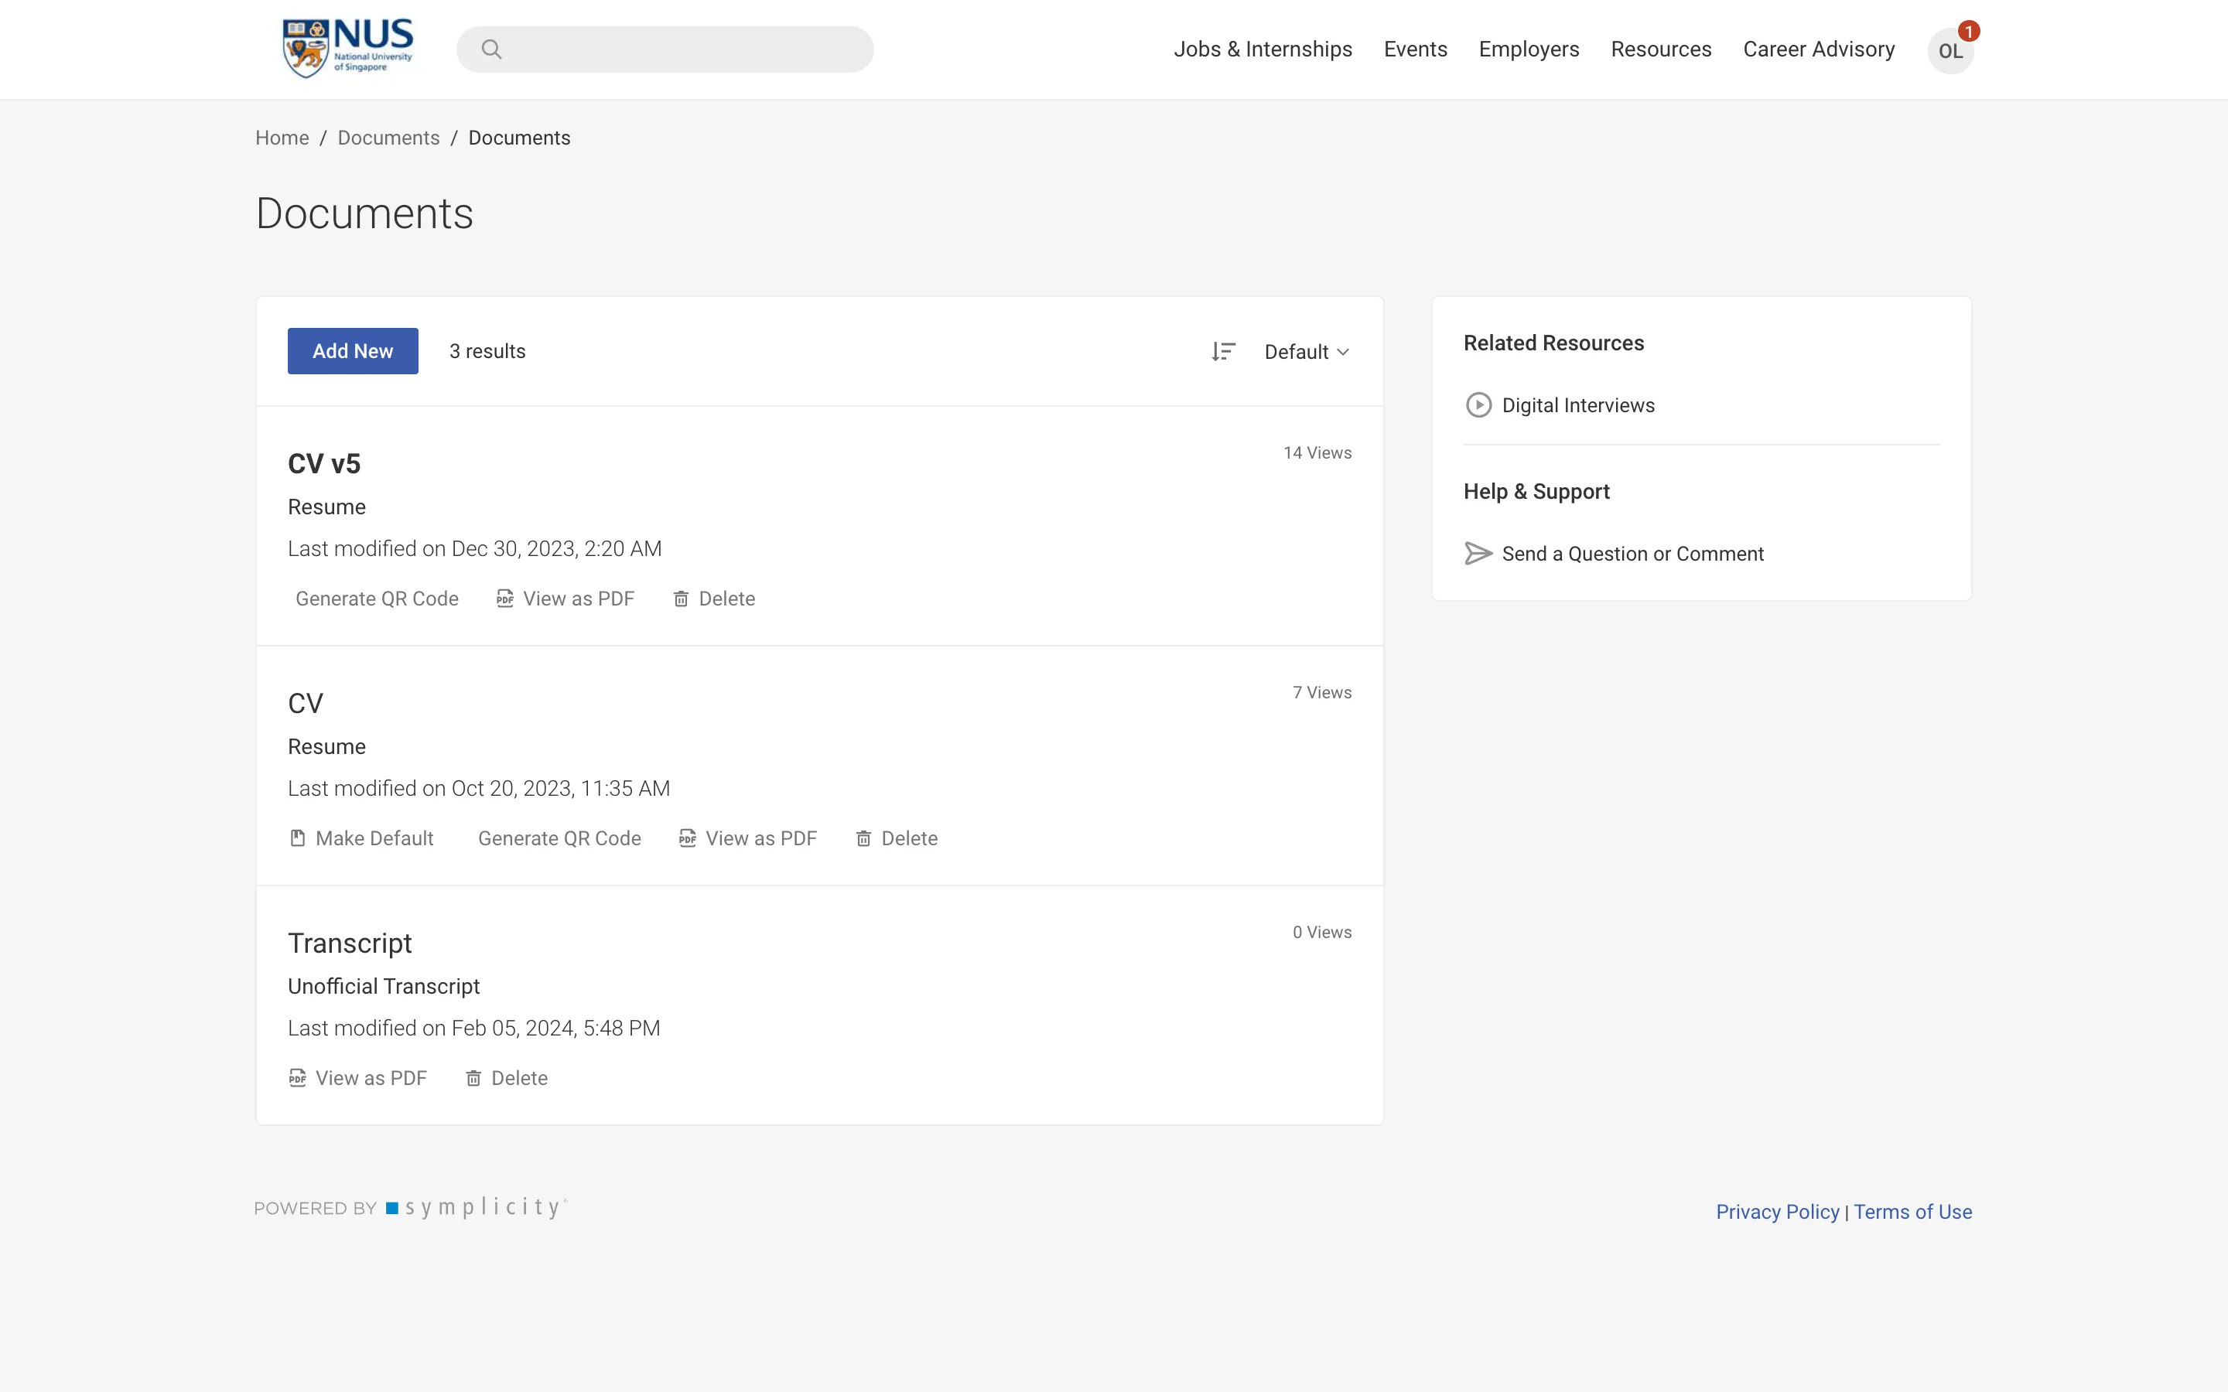Click trash icon for Transcript
This screenshot has height=1392, width=2228.
[x=473, y=1078]
